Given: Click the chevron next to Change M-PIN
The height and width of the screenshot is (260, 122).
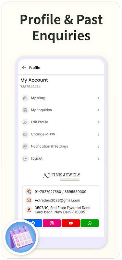Looking at the screenshot, I should pos(99,135).
